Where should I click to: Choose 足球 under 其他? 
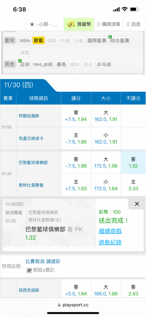point(25,64)
